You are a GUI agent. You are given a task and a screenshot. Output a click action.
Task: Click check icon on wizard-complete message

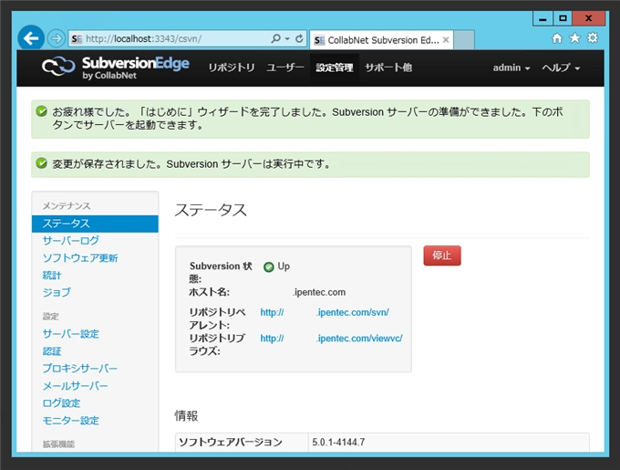[41, 111]
